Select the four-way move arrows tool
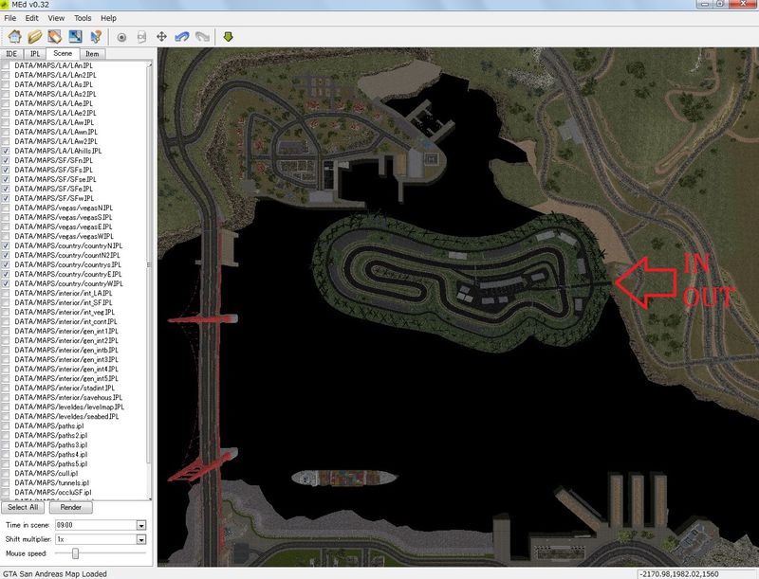This screenshot has height=579, width=759. point(161,37)
